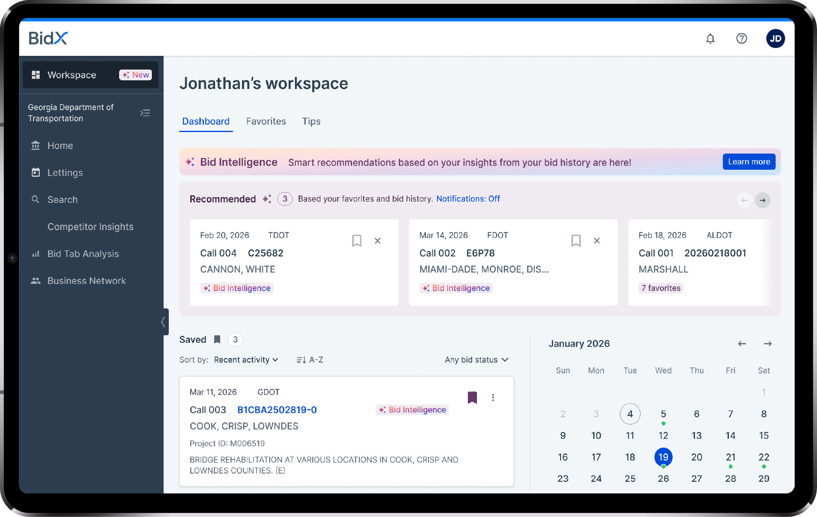The image size is (817, 517).
Task: Click the Notifications: Off link
Action: click(468, 199)
